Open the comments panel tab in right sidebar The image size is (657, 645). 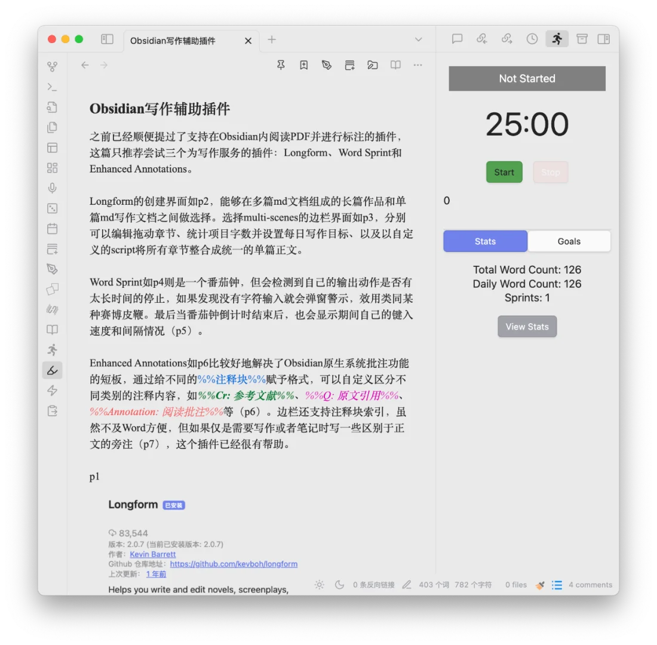(x=457, y=39)
